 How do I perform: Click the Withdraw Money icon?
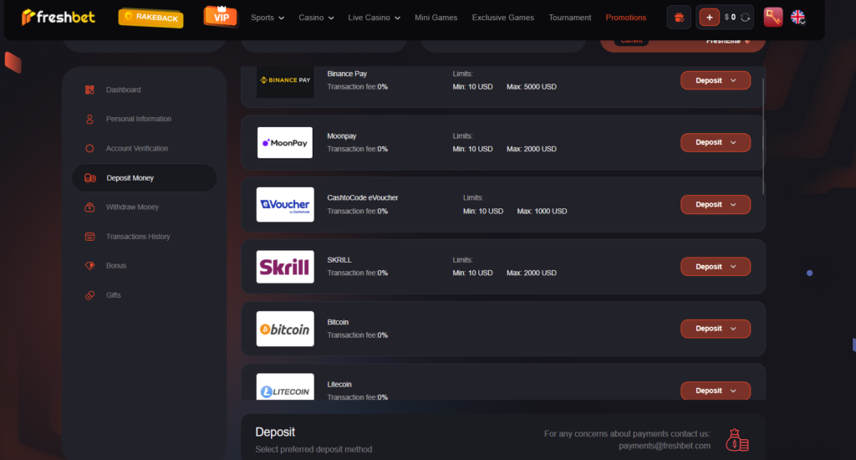(x=89, y=207)
